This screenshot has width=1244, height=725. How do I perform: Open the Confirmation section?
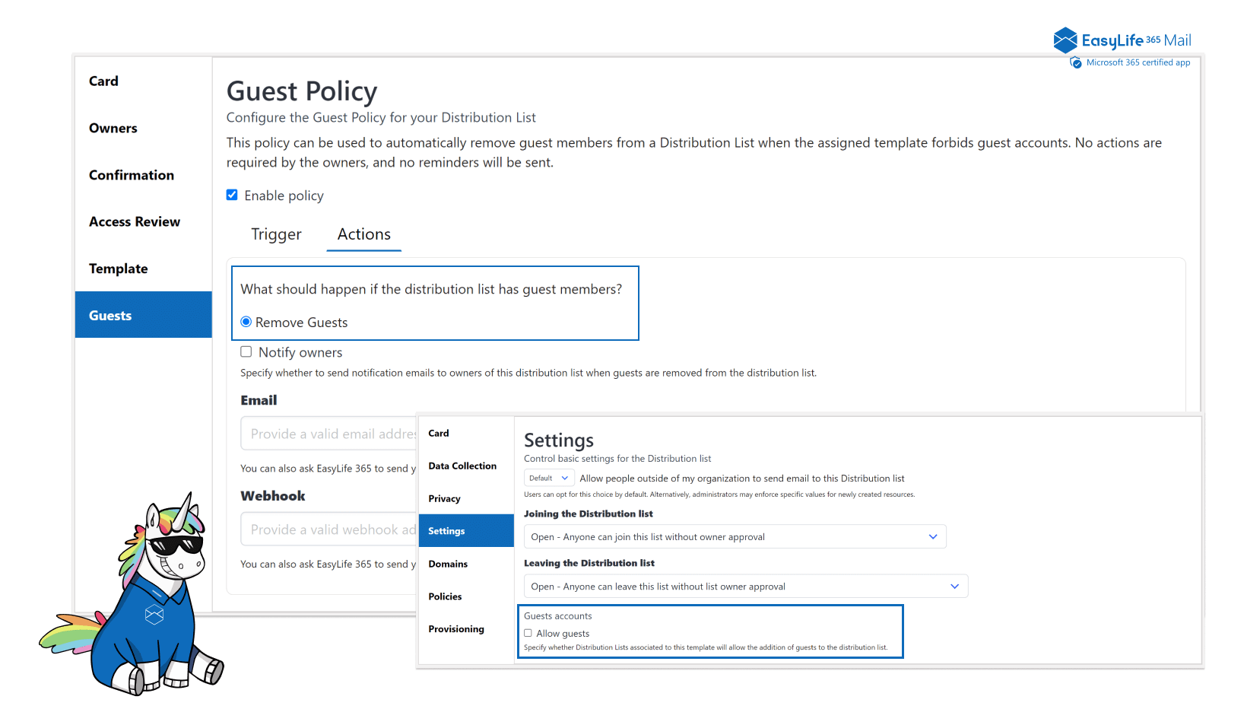tap(131, 175)
